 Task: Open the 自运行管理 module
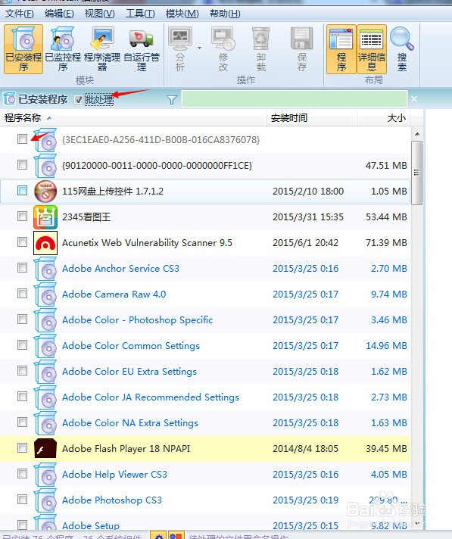(142, 49)
